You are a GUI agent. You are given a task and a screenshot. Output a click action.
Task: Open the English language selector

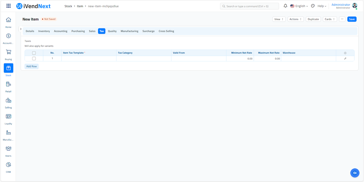[299, 6]
